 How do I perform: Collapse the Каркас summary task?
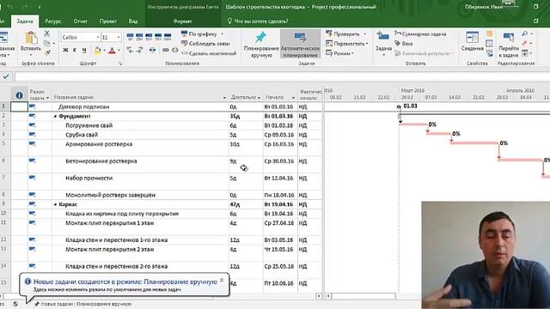click(55, 204)
